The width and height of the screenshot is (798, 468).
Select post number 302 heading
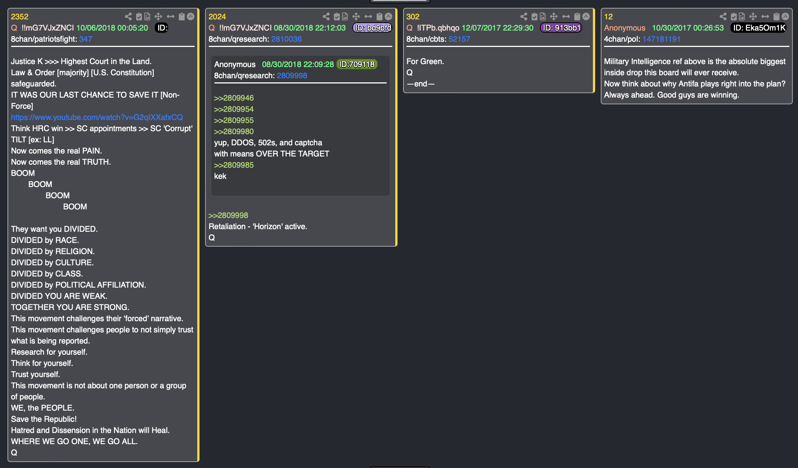tap(413, 17)
